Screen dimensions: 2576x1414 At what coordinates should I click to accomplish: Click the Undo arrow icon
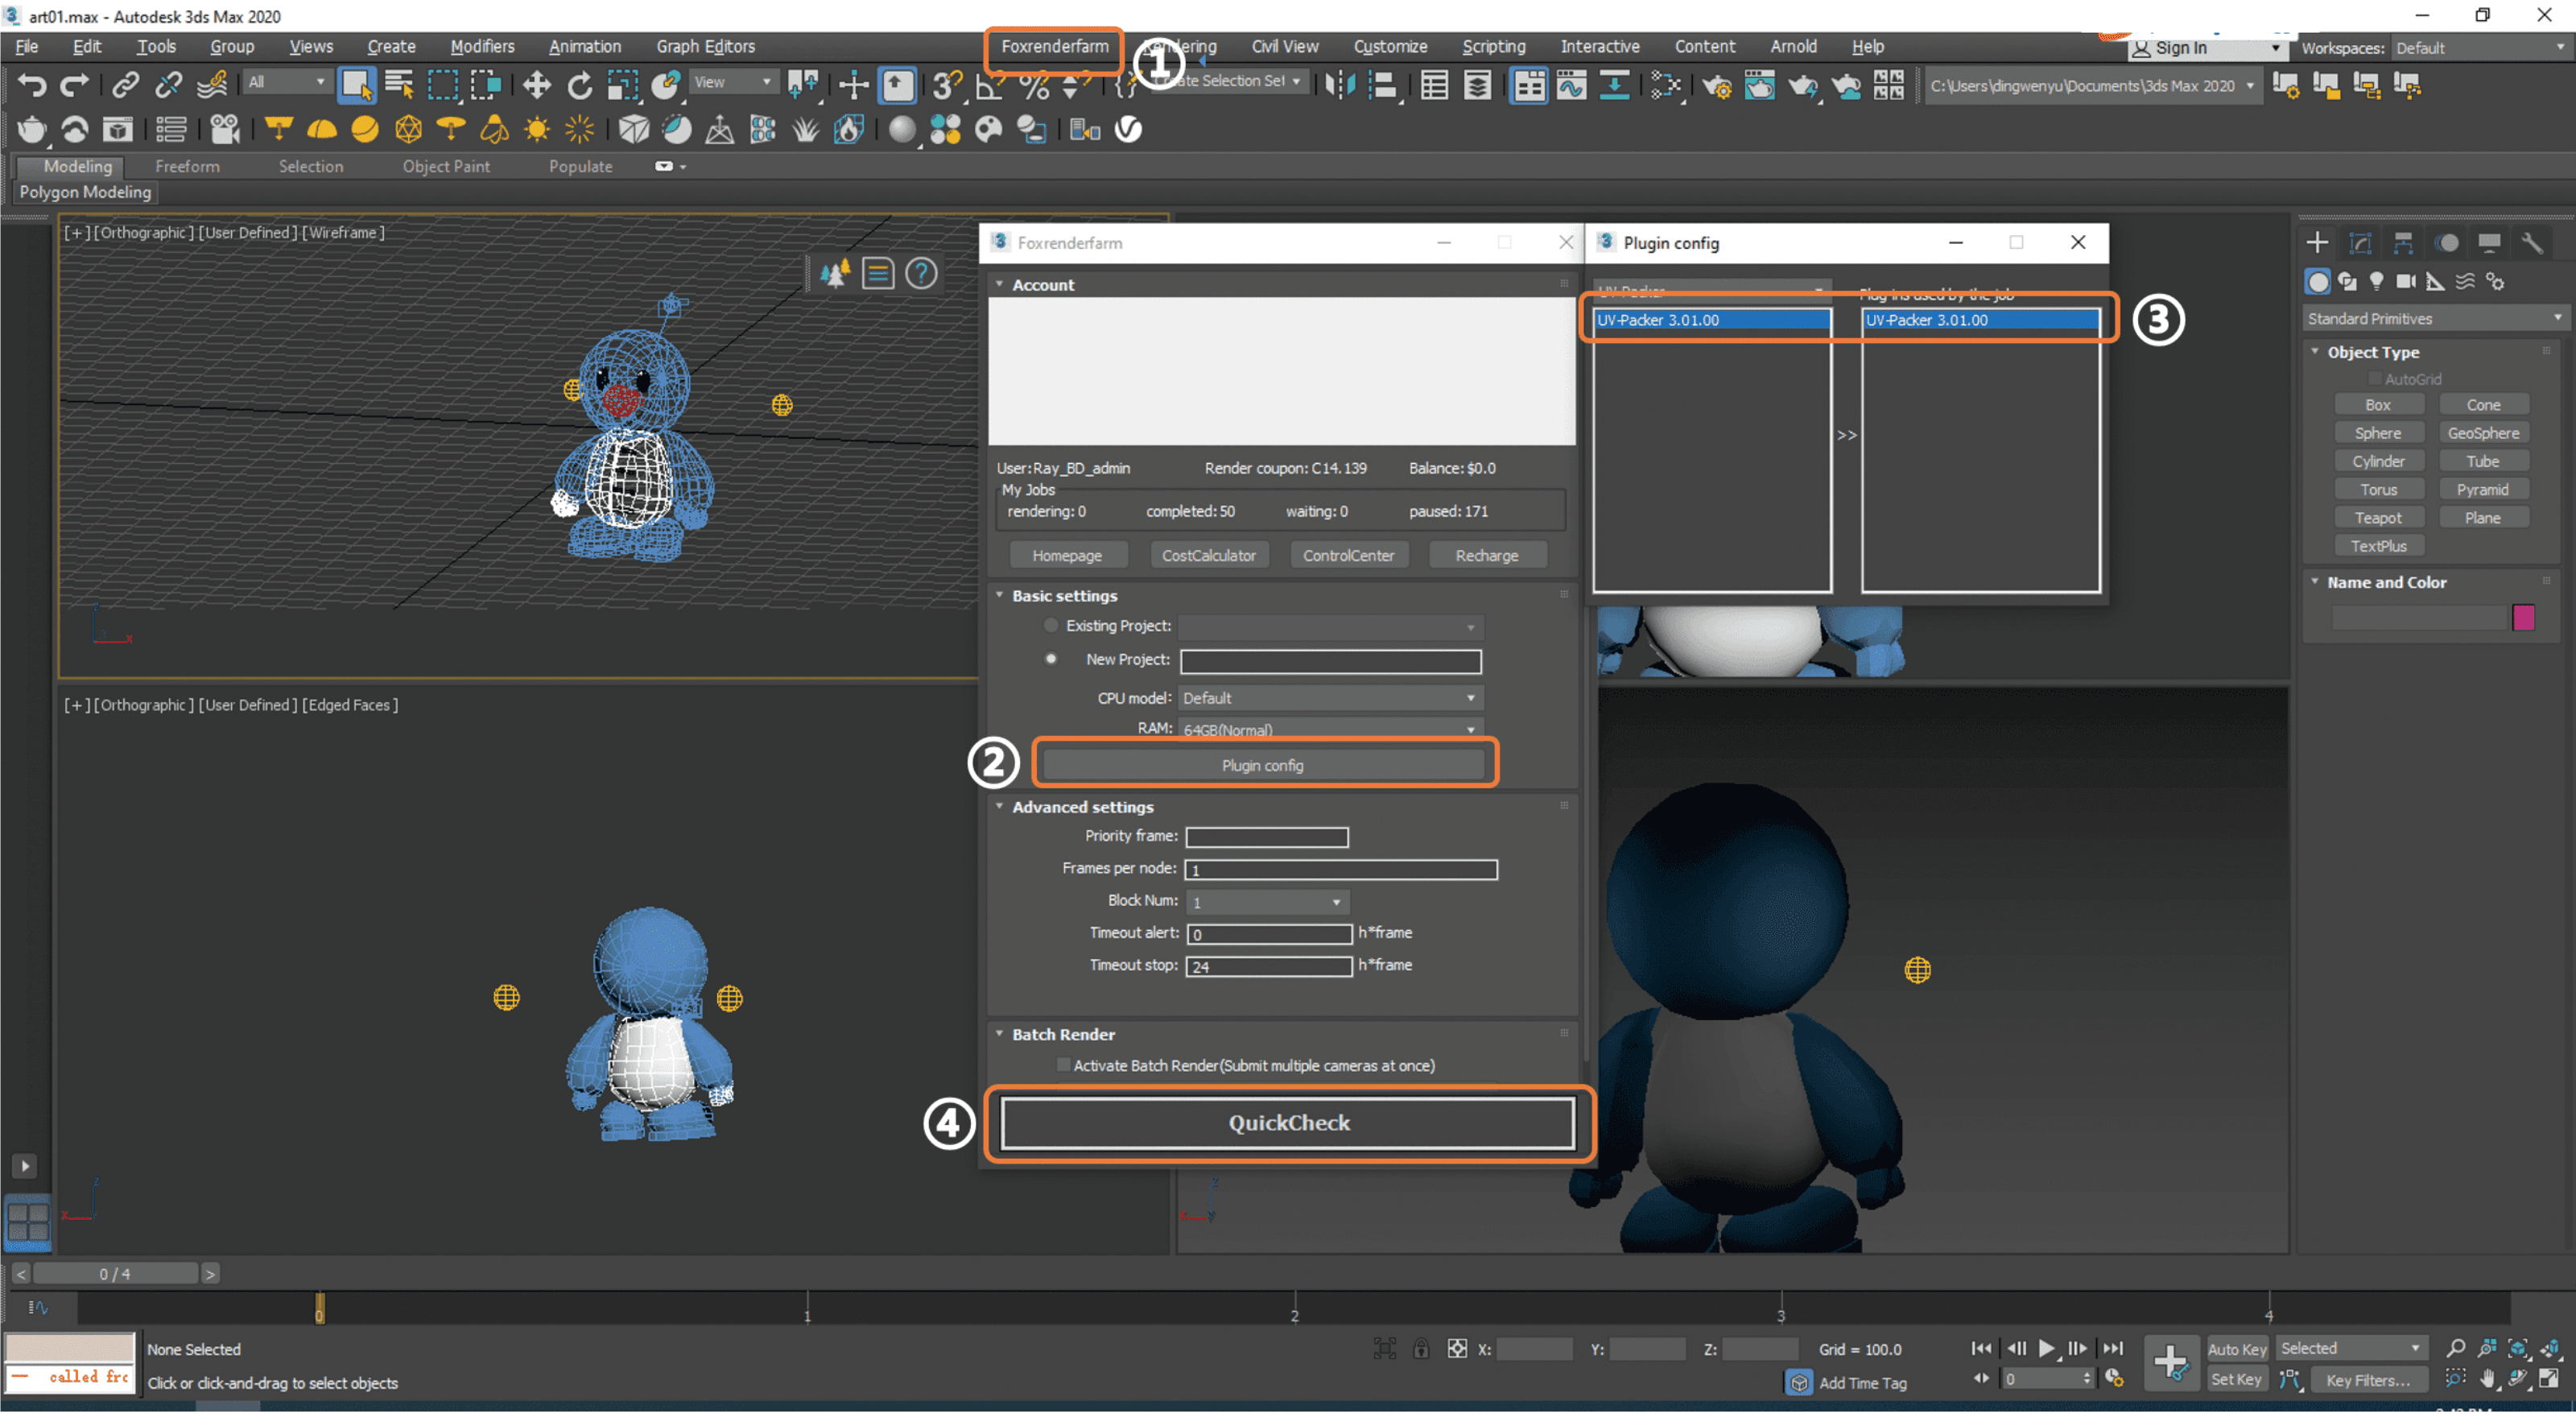tap(32, 86)
